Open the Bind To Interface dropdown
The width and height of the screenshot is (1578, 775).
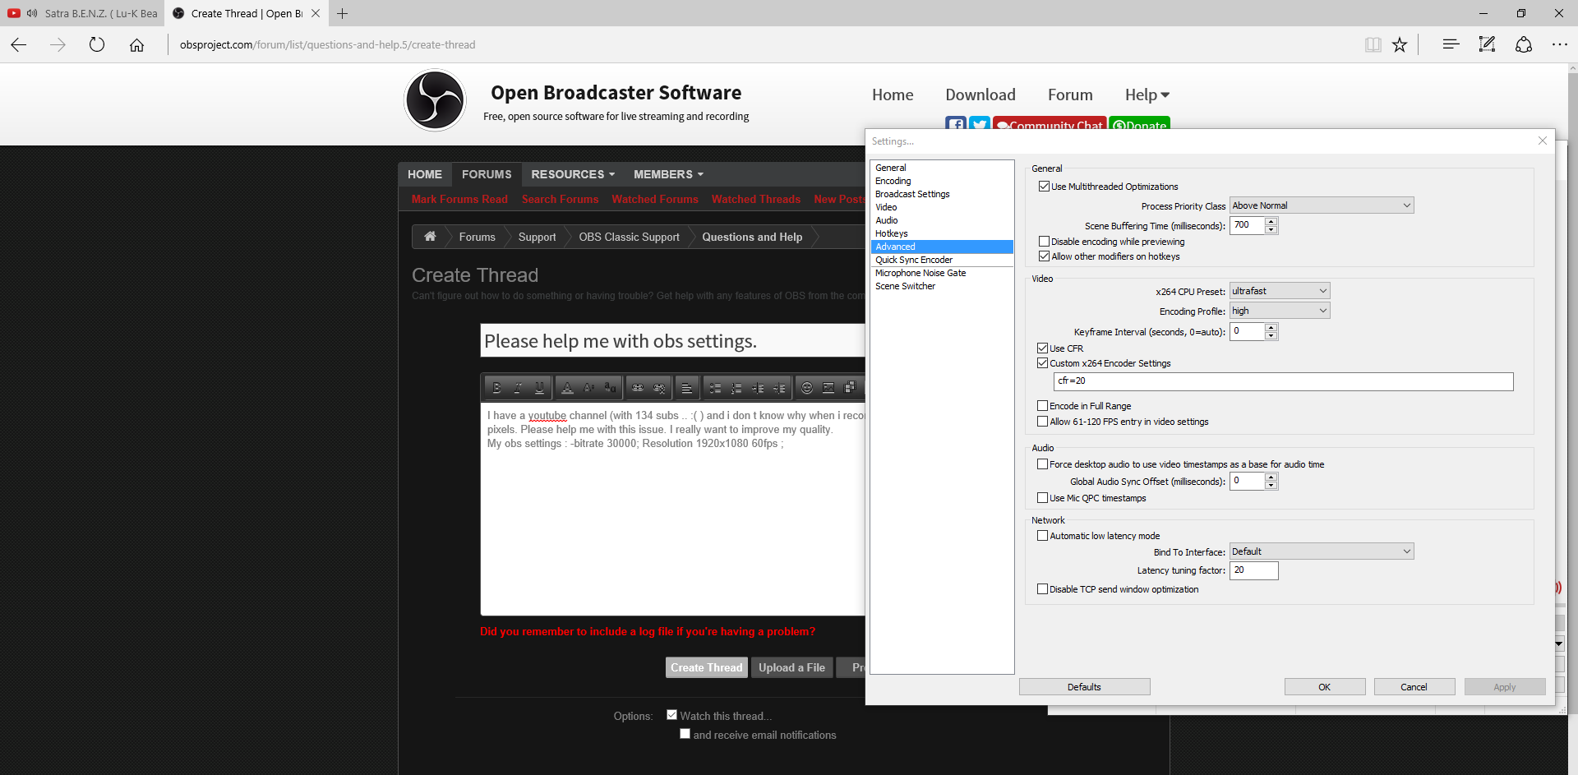pos(1322,551)
